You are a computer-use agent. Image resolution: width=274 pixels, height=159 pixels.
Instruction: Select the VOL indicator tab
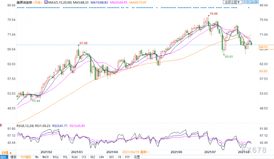pos(65,157)
